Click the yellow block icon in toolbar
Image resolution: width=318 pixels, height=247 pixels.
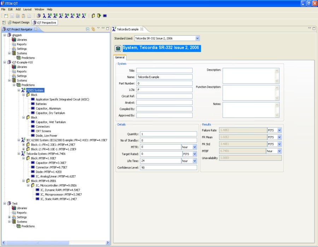point(93,16)
